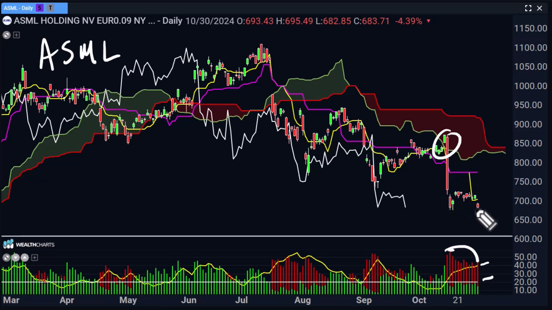
Task: Click the date 10/30/2024 in header
Action: point(210,21)
